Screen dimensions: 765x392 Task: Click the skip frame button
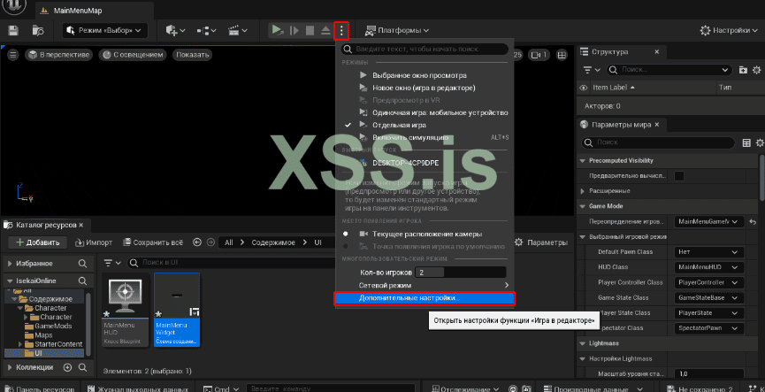pos(294,30)
